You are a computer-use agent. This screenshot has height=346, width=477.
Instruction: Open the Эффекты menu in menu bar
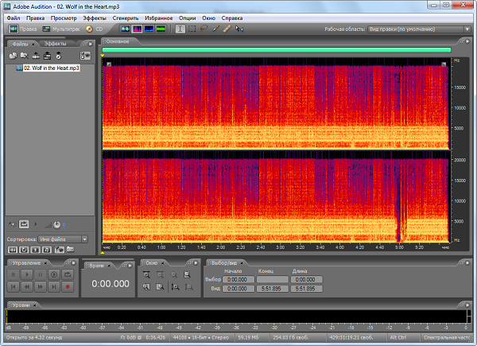pyautogui.click(x=95, y=17)
